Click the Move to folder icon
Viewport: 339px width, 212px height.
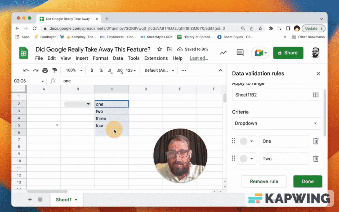coord(169,49)
